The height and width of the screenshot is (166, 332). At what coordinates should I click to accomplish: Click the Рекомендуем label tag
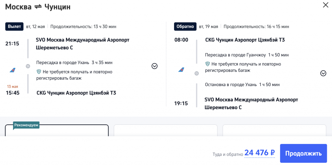point(26,125)
